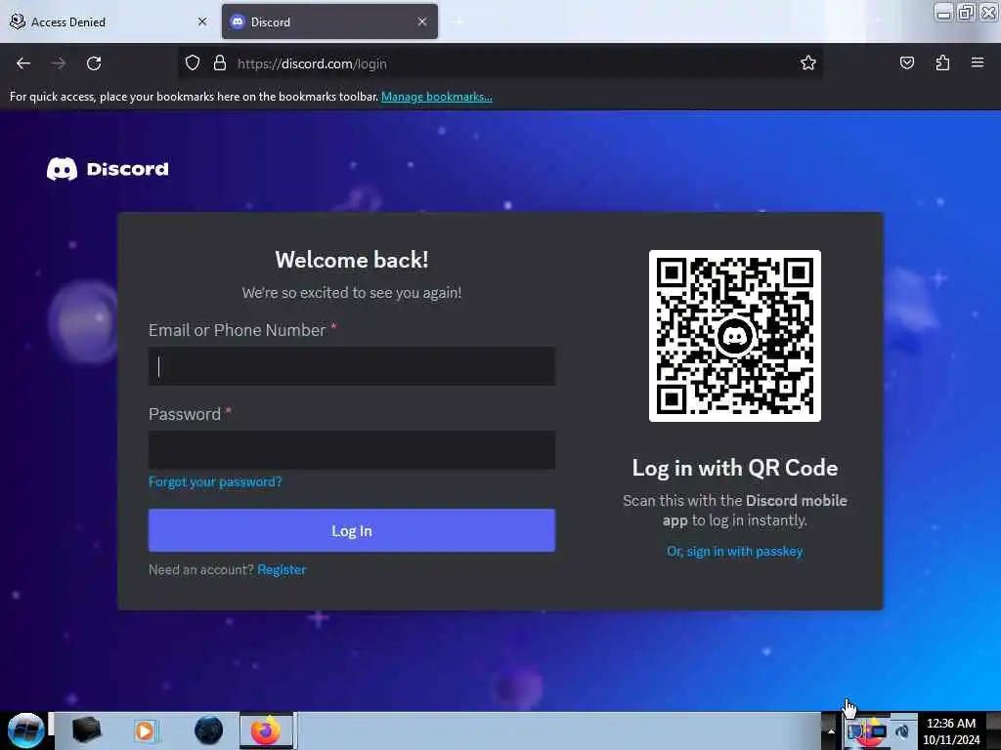Click the Discord logo at the top left
The image size is (1001, 750).
coord(108,169)
